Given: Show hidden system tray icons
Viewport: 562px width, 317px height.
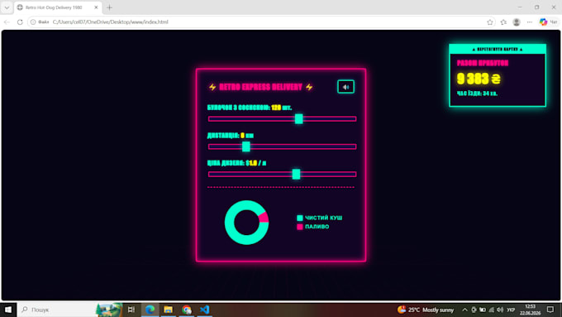Looking at the screenshot, I should [464, 310].
